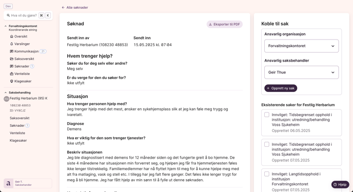Click the search magnifier icon
The image size is (353, 192).
pyautogui.click(x=8, y=15)
